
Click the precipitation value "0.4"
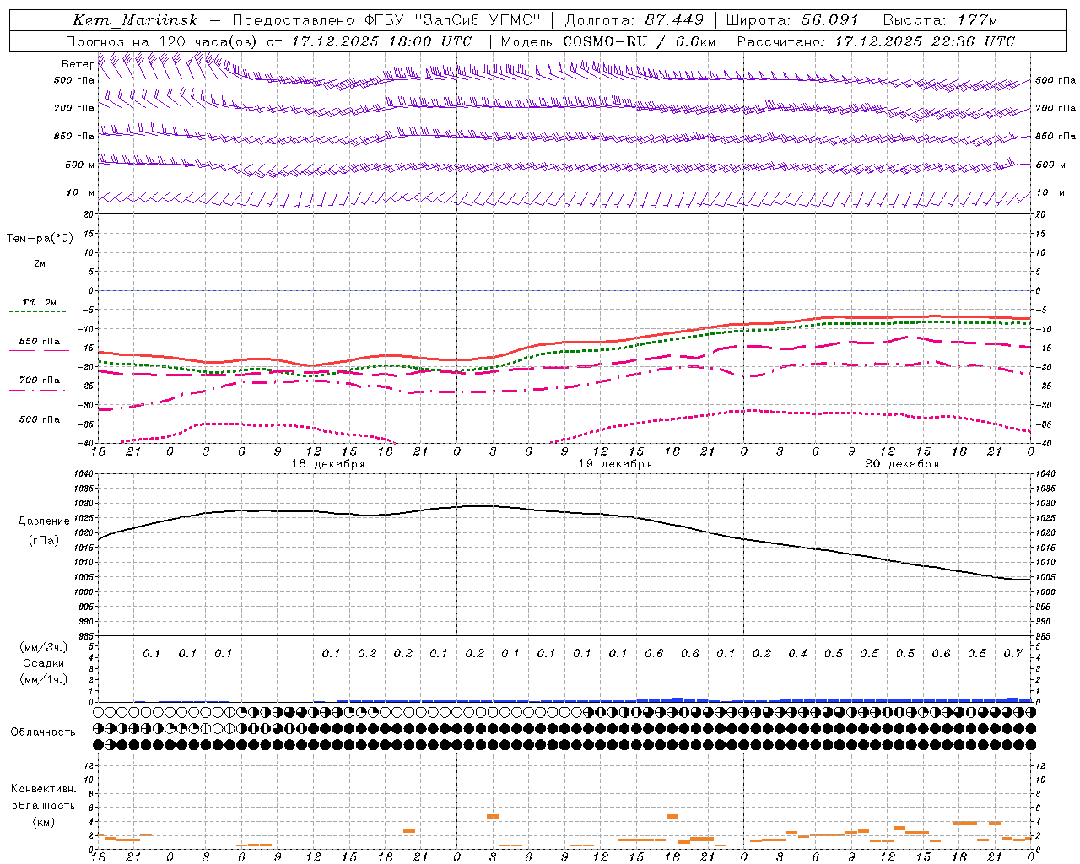click(x=797, y=653)
